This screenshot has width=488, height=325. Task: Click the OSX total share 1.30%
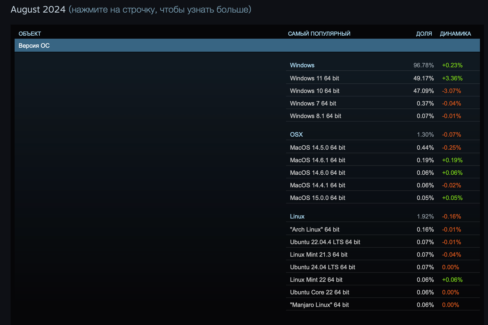pyautogui.click(x=425, y=134)
